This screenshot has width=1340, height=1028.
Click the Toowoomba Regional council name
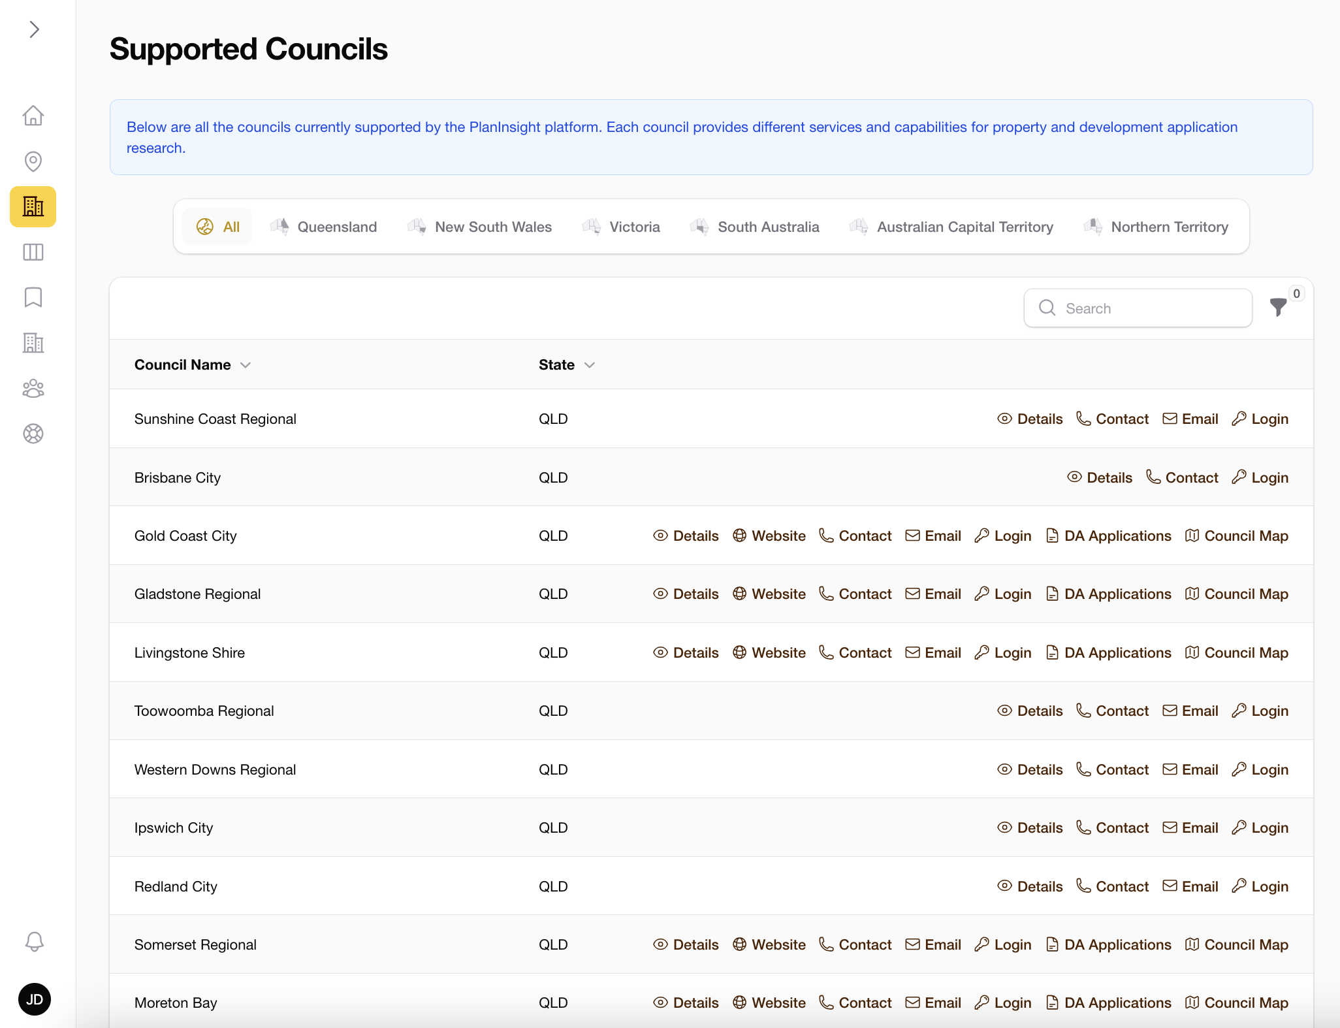pyautogui.click(x=204, y=711)
